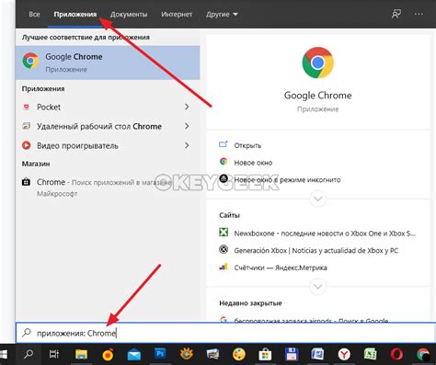Viewport: 436px width, 365px height.
Task: Open Task View on the taskbar
Action: pyautogui.click(x=54, y=354)
